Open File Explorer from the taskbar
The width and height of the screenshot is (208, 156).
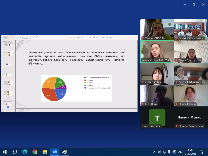(45, 152)
